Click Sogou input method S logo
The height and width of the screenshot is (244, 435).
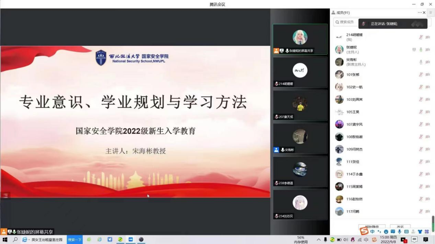364,231
